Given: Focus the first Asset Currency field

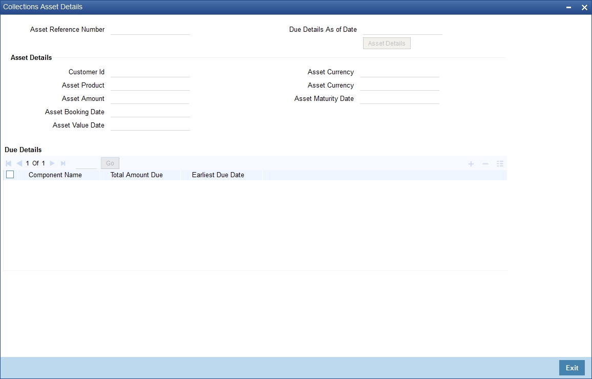Looking at the screenshot, I should pos(399,72).
